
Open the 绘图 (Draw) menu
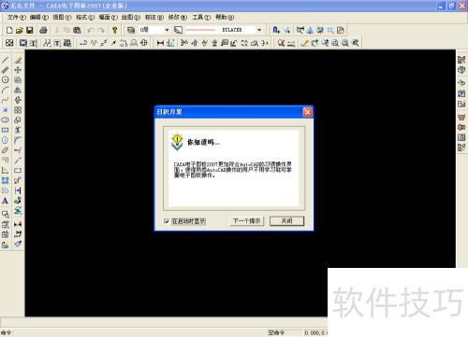[x=131, y=17]
